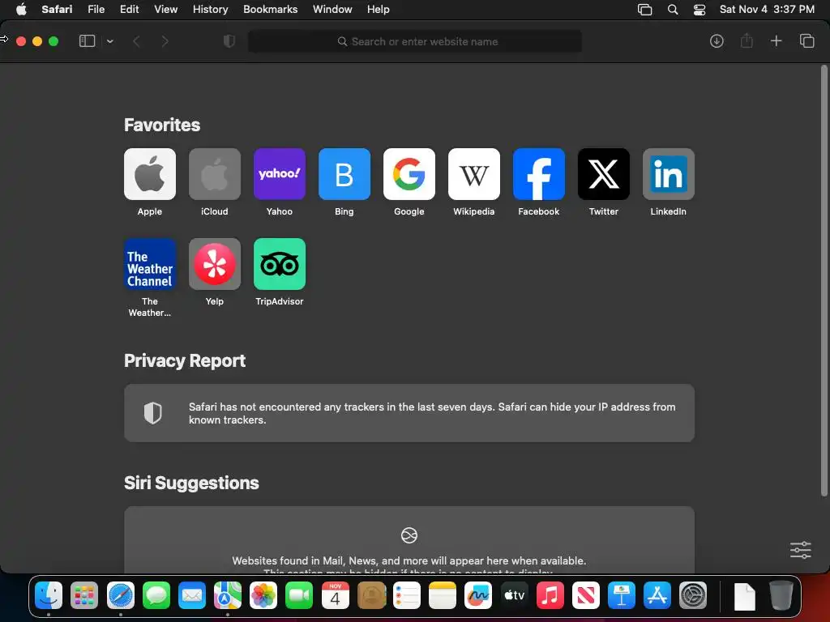Viewport: 830px width, 622px height.
Task: Open the Privacy Report shield in the toolbar
Action: click(x=229, y=41)
